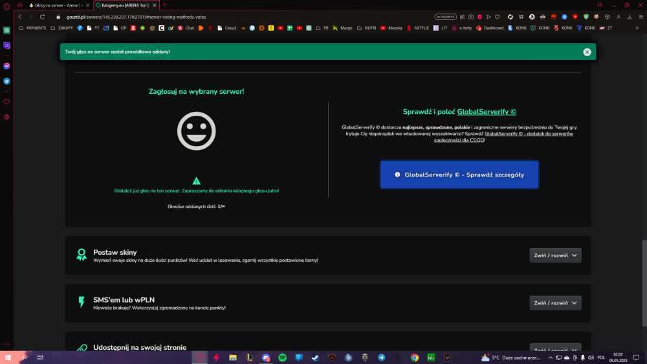
Task: Take a snapshot with the camera icon
Action: point(471,17)
